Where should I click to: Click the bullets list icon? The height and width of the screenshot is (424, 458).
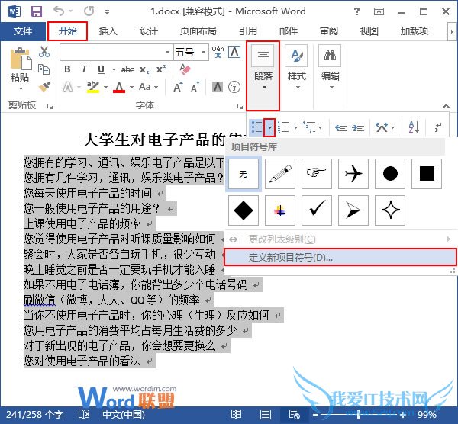click(256, 127)
